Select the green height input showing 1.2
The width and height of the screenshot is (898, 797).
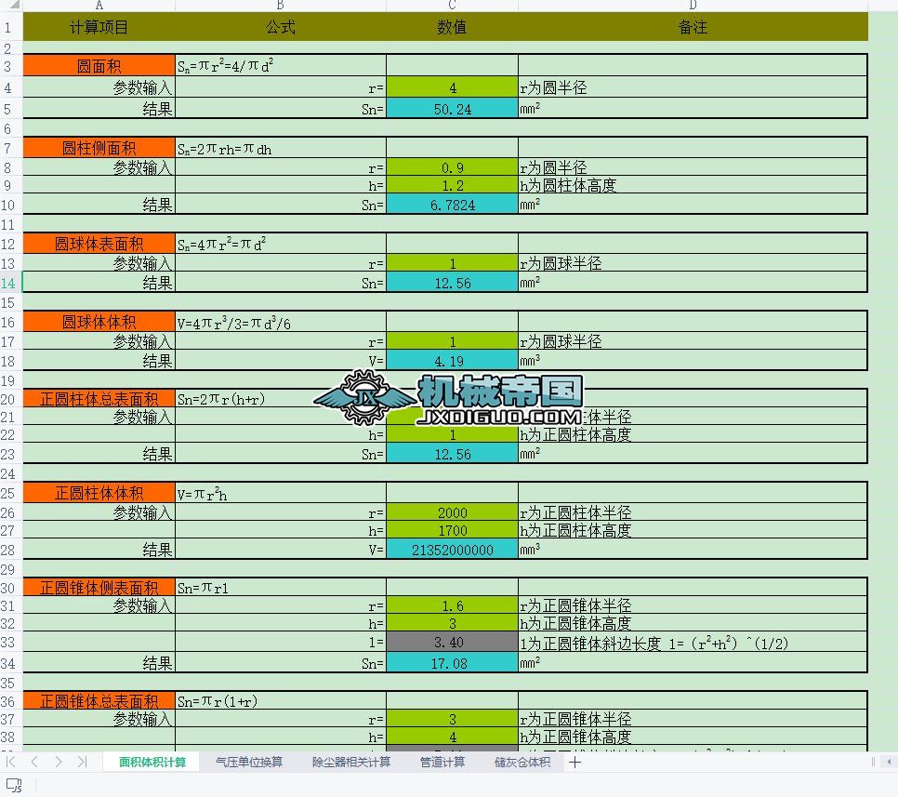[452, 185]
